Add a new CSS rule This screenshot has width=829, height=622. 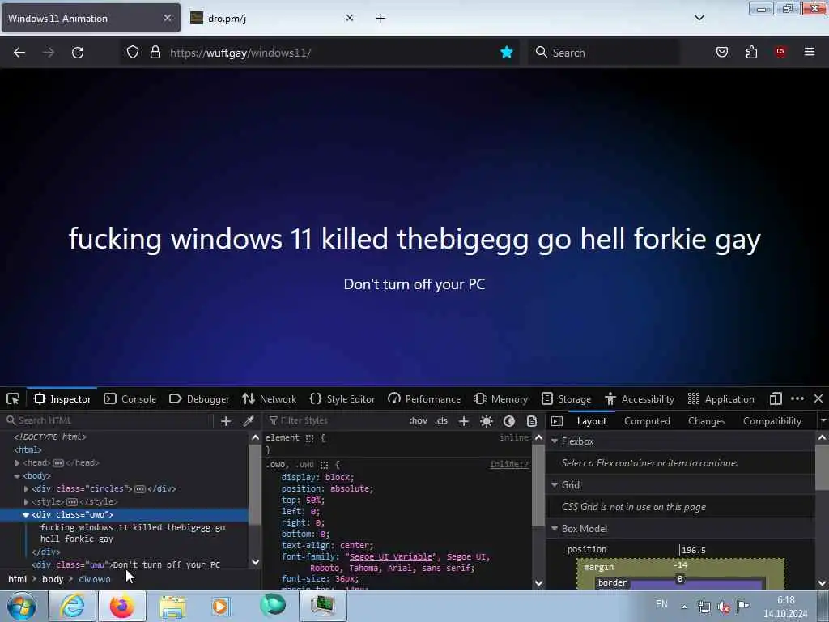click(464, 421)
